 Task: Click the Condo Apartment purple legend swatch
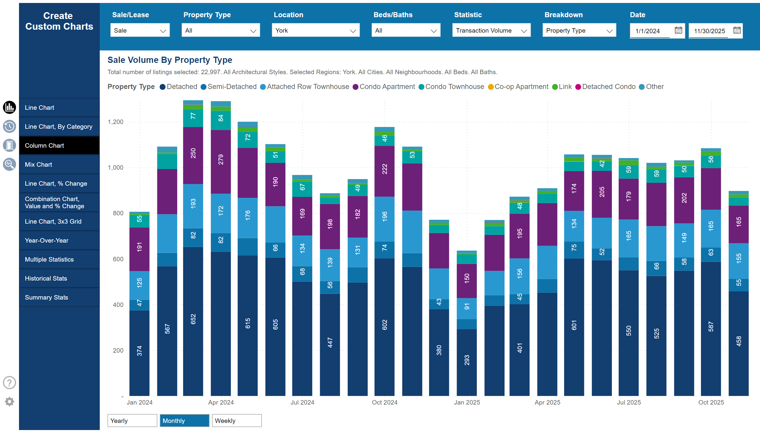tap(355, 87)
